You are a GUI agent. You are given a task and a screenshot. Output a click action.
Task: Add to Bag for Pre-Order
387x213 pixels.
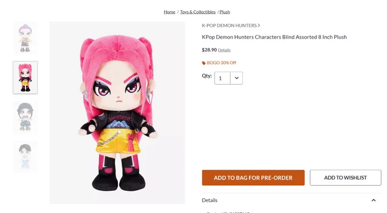[253, 178]
